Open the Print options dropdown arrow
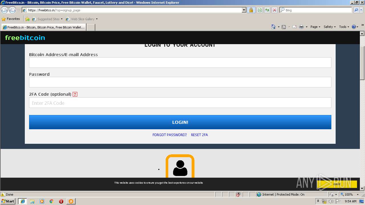 point(307,27)
